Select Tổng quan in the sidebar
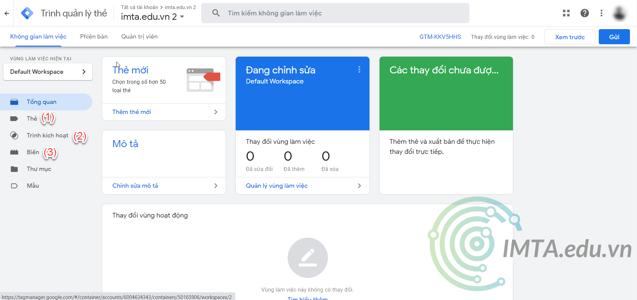The height and width of the screenshot is (300, 637). (x=46, y=102)
